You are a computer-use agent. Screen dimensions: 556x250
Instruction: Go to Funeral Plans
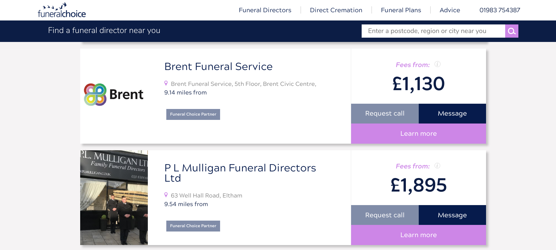(x=401, y=10)
